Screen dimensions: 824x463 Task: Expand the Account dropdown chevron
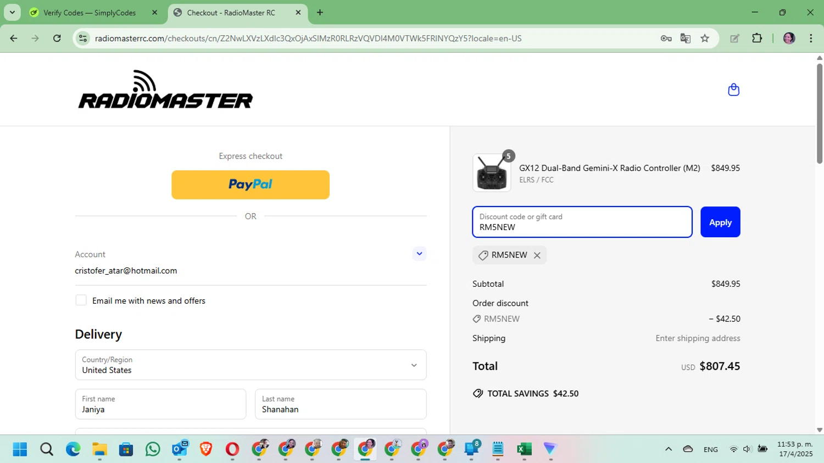point(419,254)
